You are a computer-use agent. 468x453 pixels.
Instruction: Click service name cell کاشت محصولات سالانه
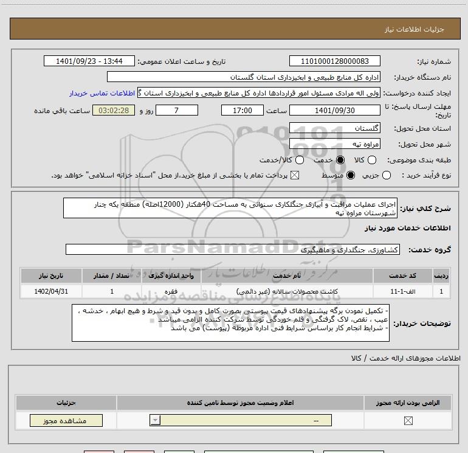287,291
